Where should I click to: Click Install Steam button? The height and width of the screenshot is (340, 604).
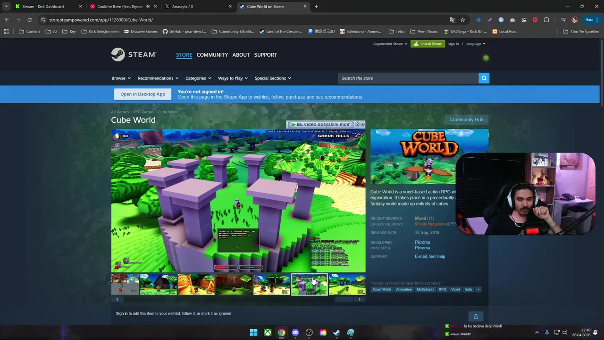428,44
